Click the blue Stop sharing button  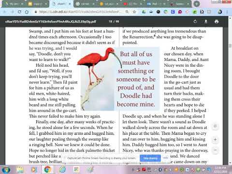tap(150, 158)
